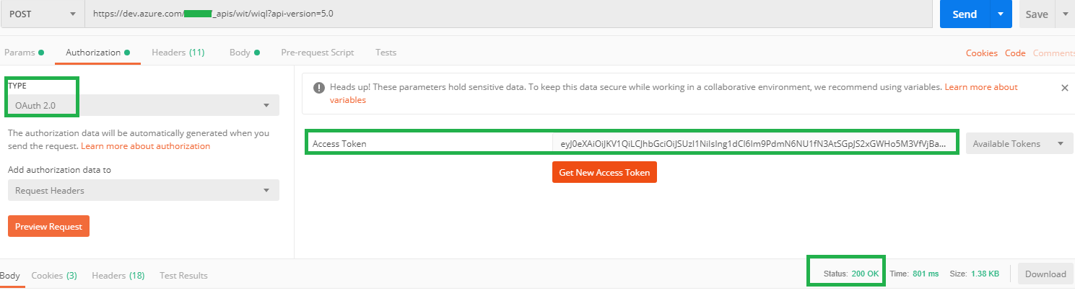Click Get New Access Token button
Image resolution: width=1075 pixels, height=293 pixels.
[x=604, y=173]
